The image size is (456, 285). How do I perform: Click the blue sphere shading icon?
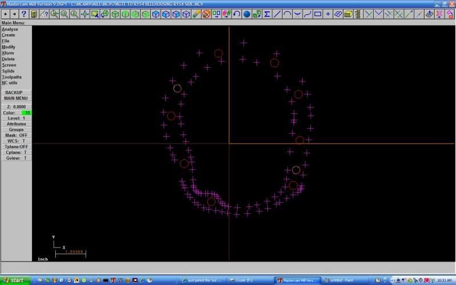coord(247,14)
